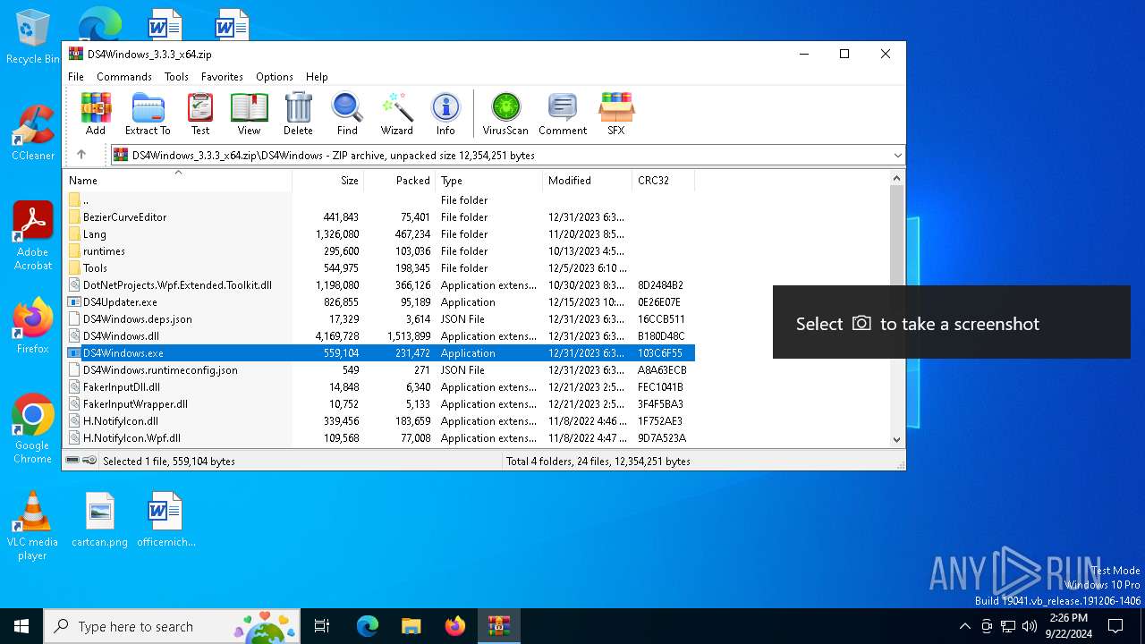Screen dimensions: 1145x644
Task: Sort by CRC32 column header
Action: pyautogui.click(x=664, y=180)
